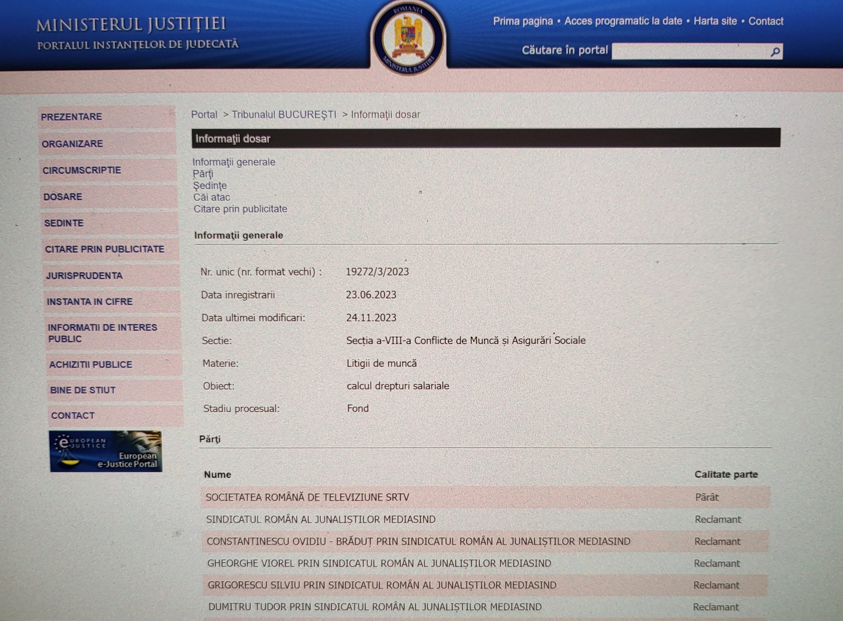843x621 pixels.
Task: Select SEDINTE in the sidebar menu
Action: 110,223
